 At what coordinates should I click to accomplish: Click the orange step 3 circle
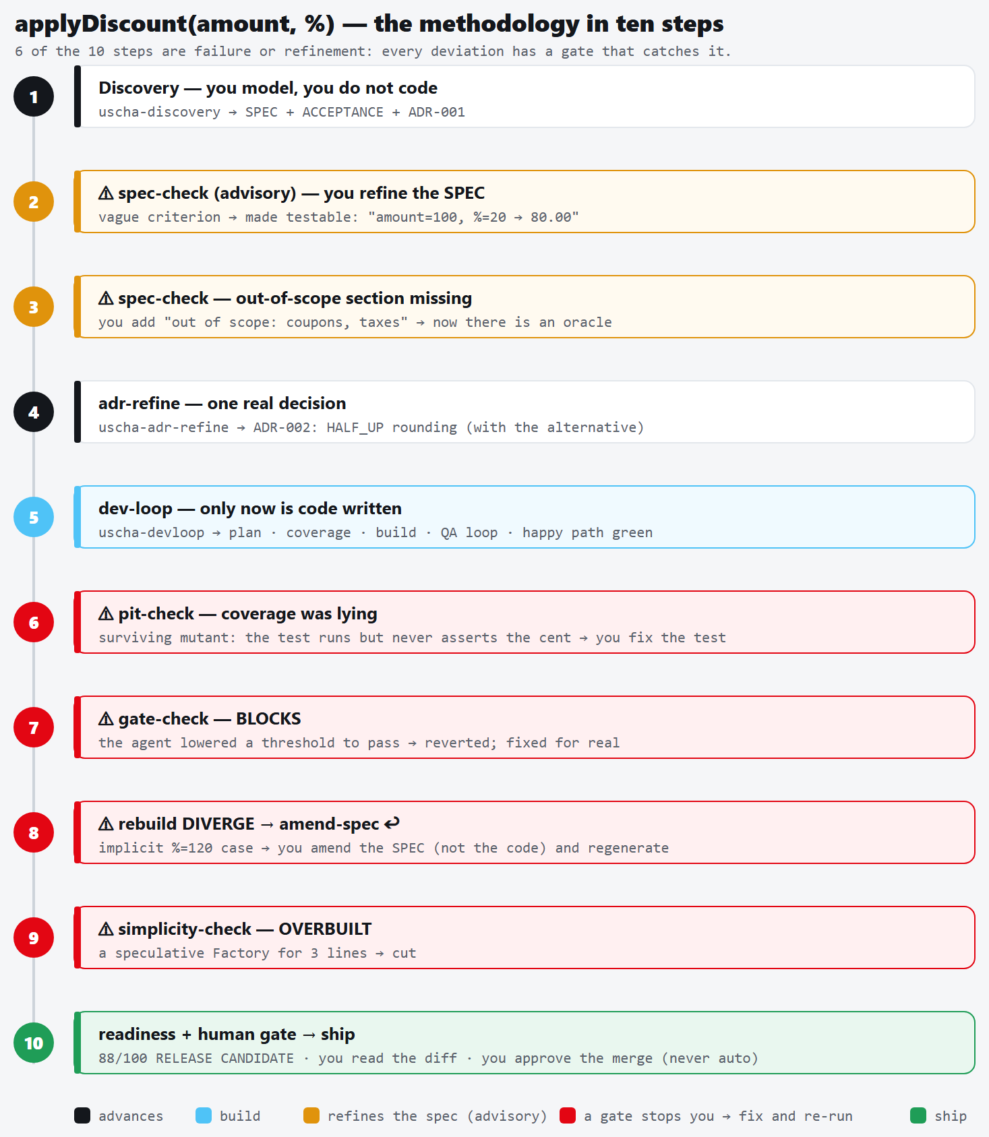pos(34,307)
